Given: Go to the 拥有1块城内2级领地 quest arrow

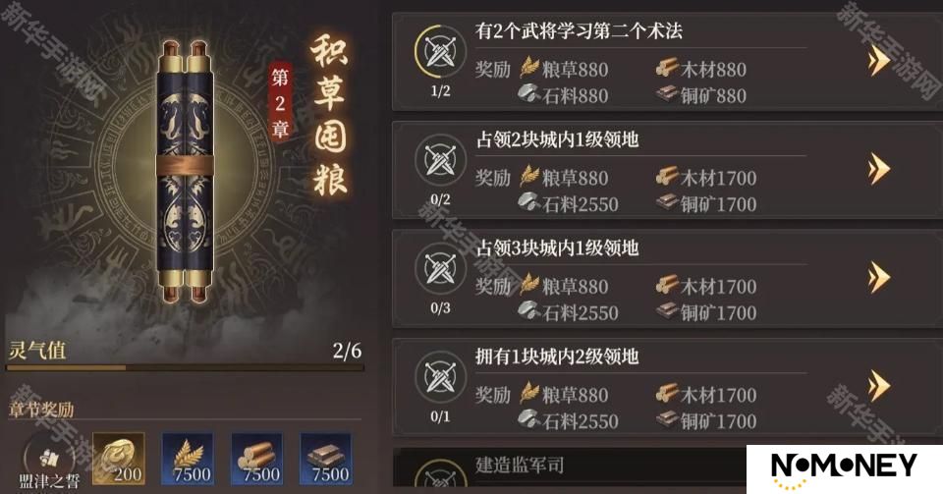Looking at the screenshot, I should (879, 385).
